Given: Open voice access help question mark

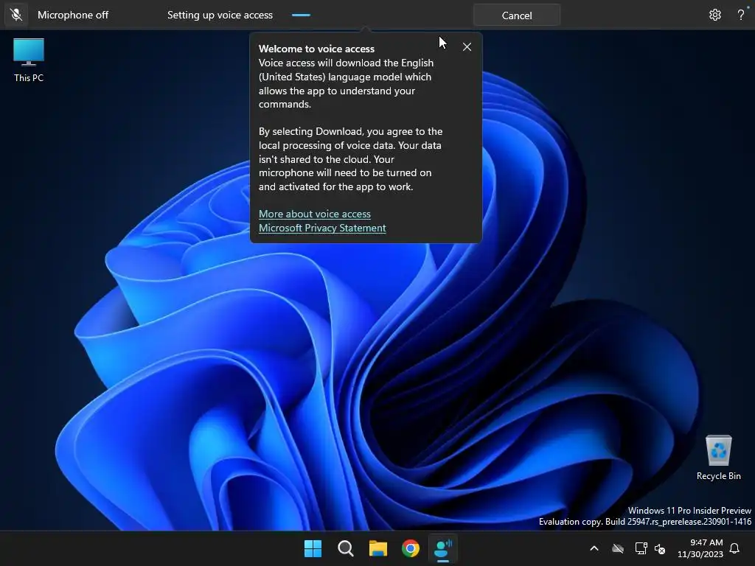Looking at the screenshot, I should [740, 15].
